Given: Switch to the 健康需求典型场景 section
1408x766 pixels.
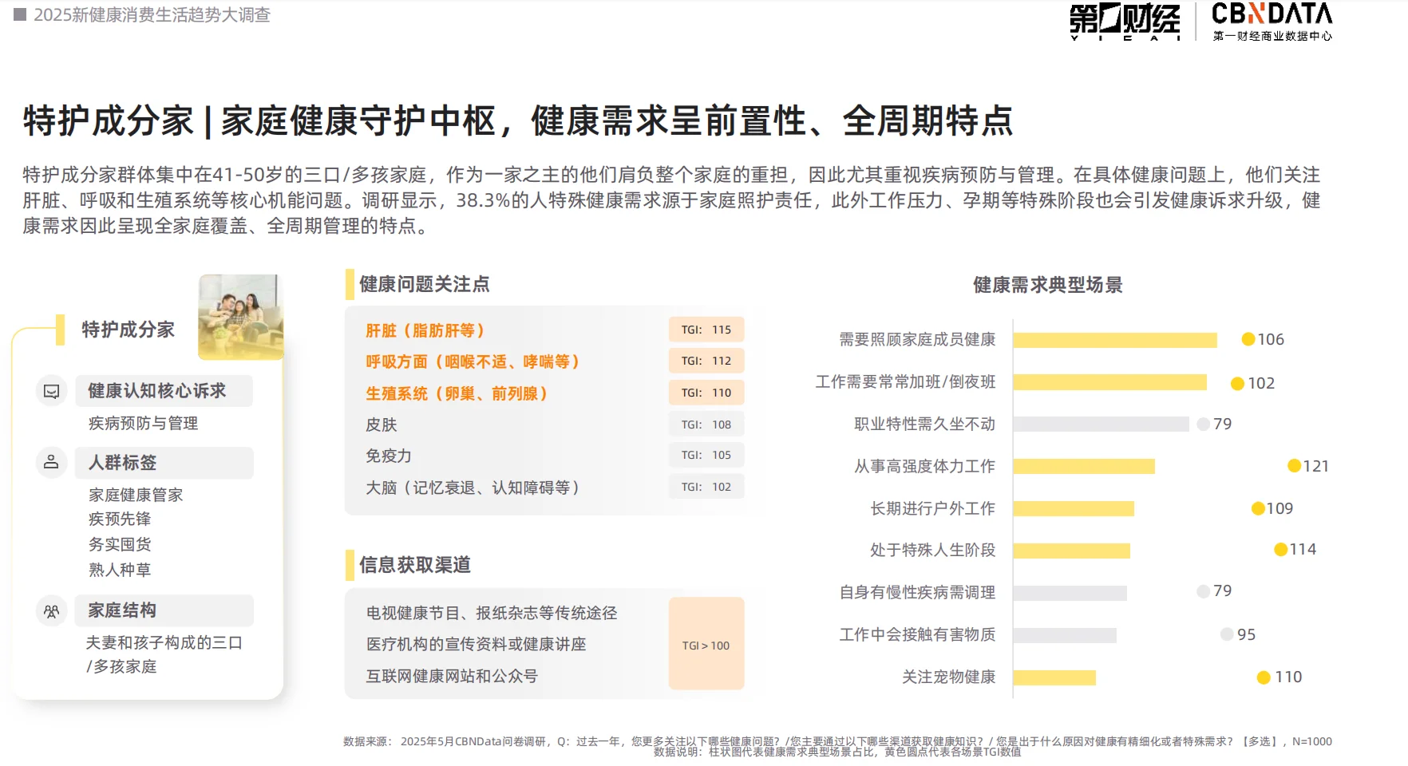Looking at the screenshot, I should point(1046,285).
